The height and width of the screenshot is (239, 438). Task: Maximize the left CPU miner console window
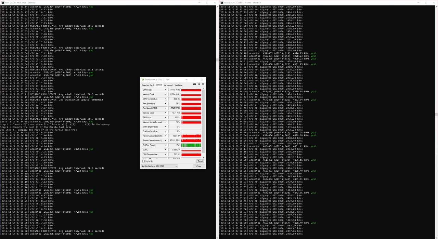pos(207,2)
